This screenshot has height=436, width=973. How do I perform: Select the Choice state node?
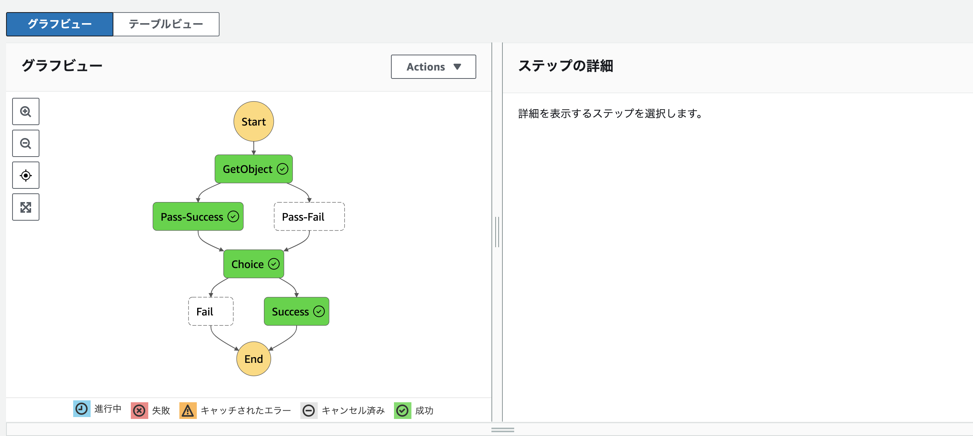tap(253, 264)
